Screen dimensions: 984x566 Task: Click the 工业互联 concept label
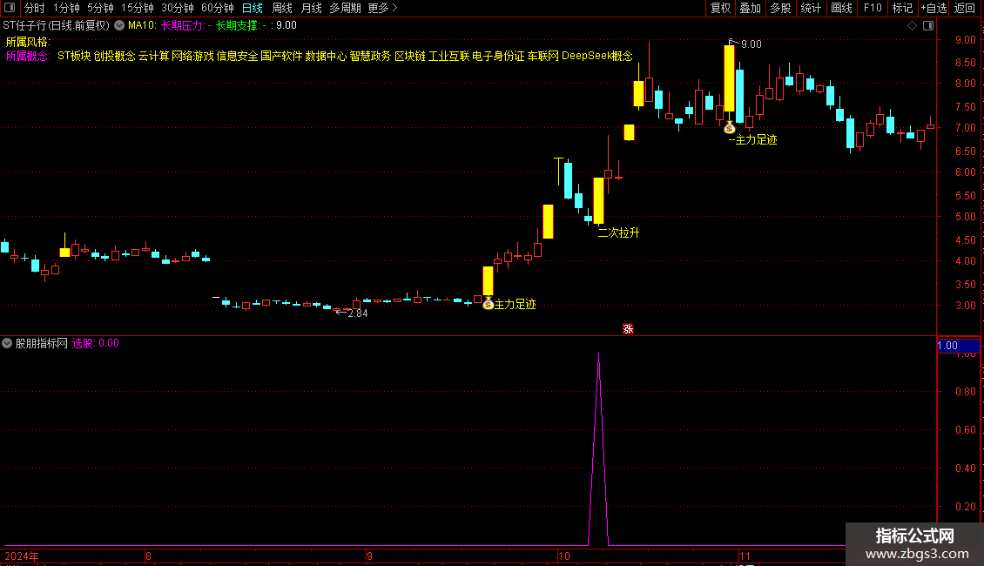coord(448,56)
